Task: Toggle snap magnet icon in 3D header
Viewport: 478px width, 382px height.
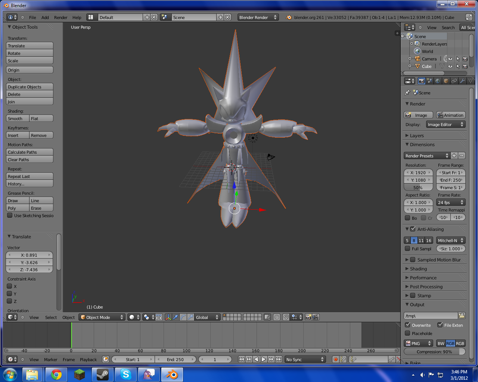Action: point(286,317)
